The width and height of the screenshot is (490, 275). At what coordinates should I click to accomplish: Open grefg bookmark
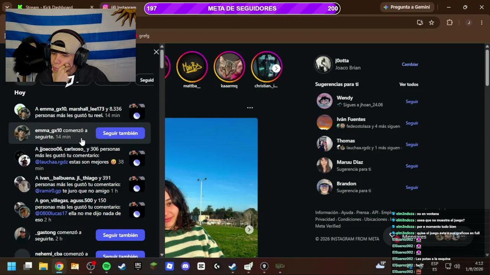144,36
